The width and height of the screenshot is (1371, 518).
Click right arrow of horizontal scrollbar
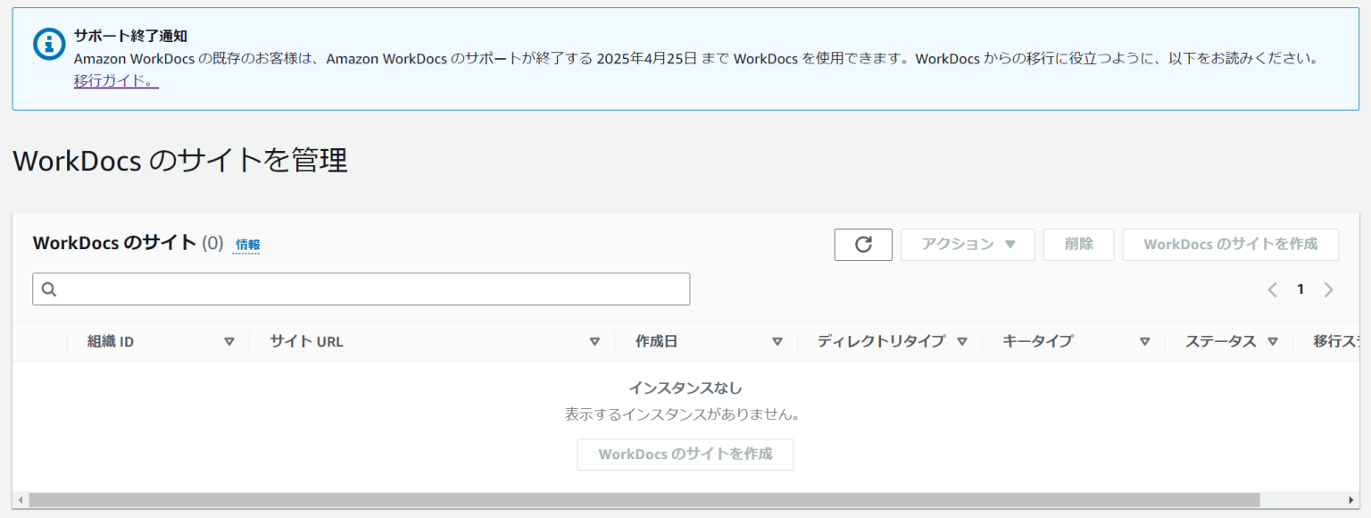(1351, 500)
